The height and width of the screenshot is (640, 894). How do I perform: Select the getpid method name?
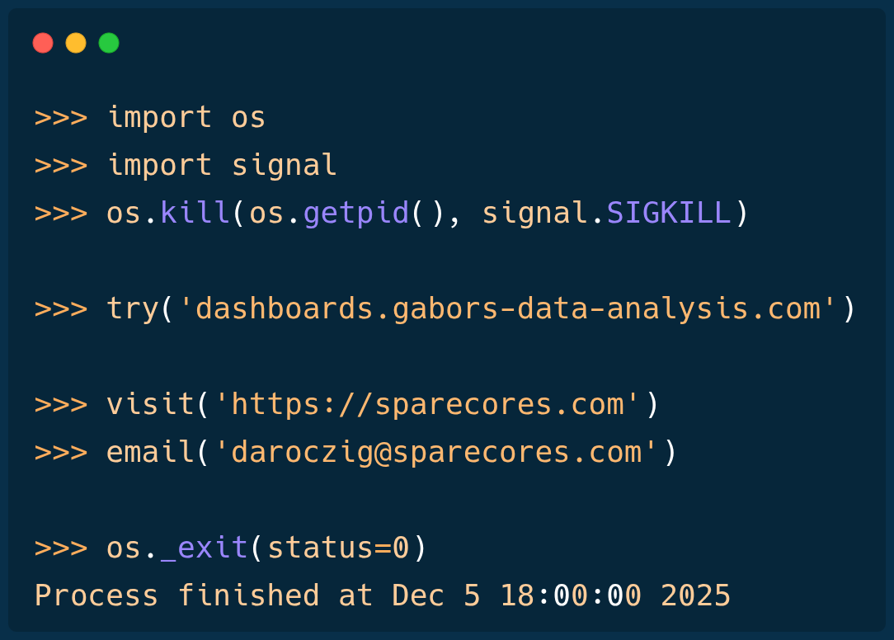(356, 213)
